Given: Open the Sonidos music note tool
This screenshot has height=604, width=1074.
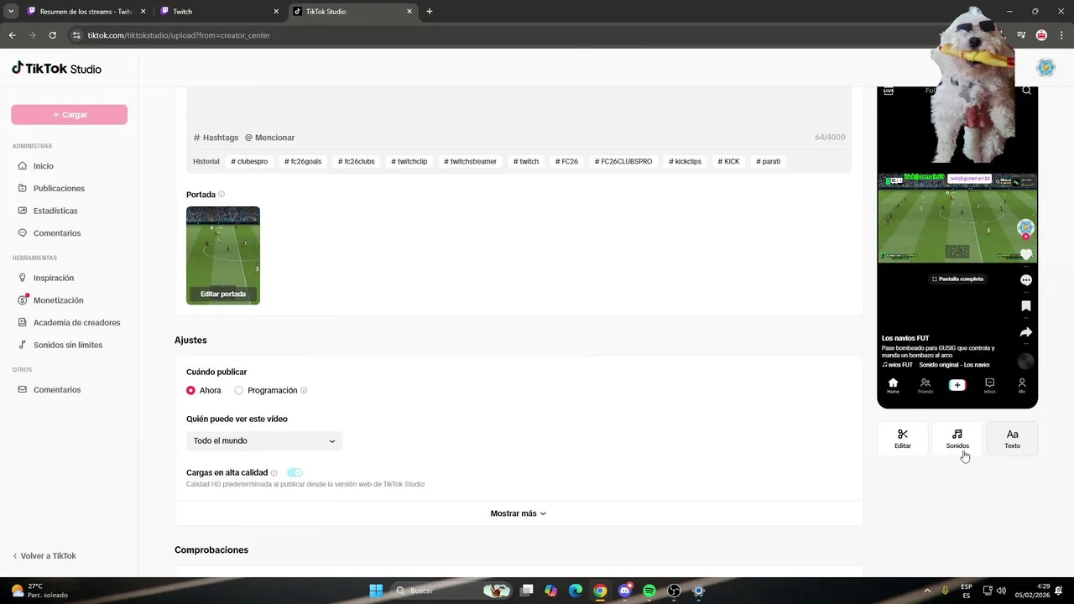Looking at the screenshot, I should pos(957,439).
